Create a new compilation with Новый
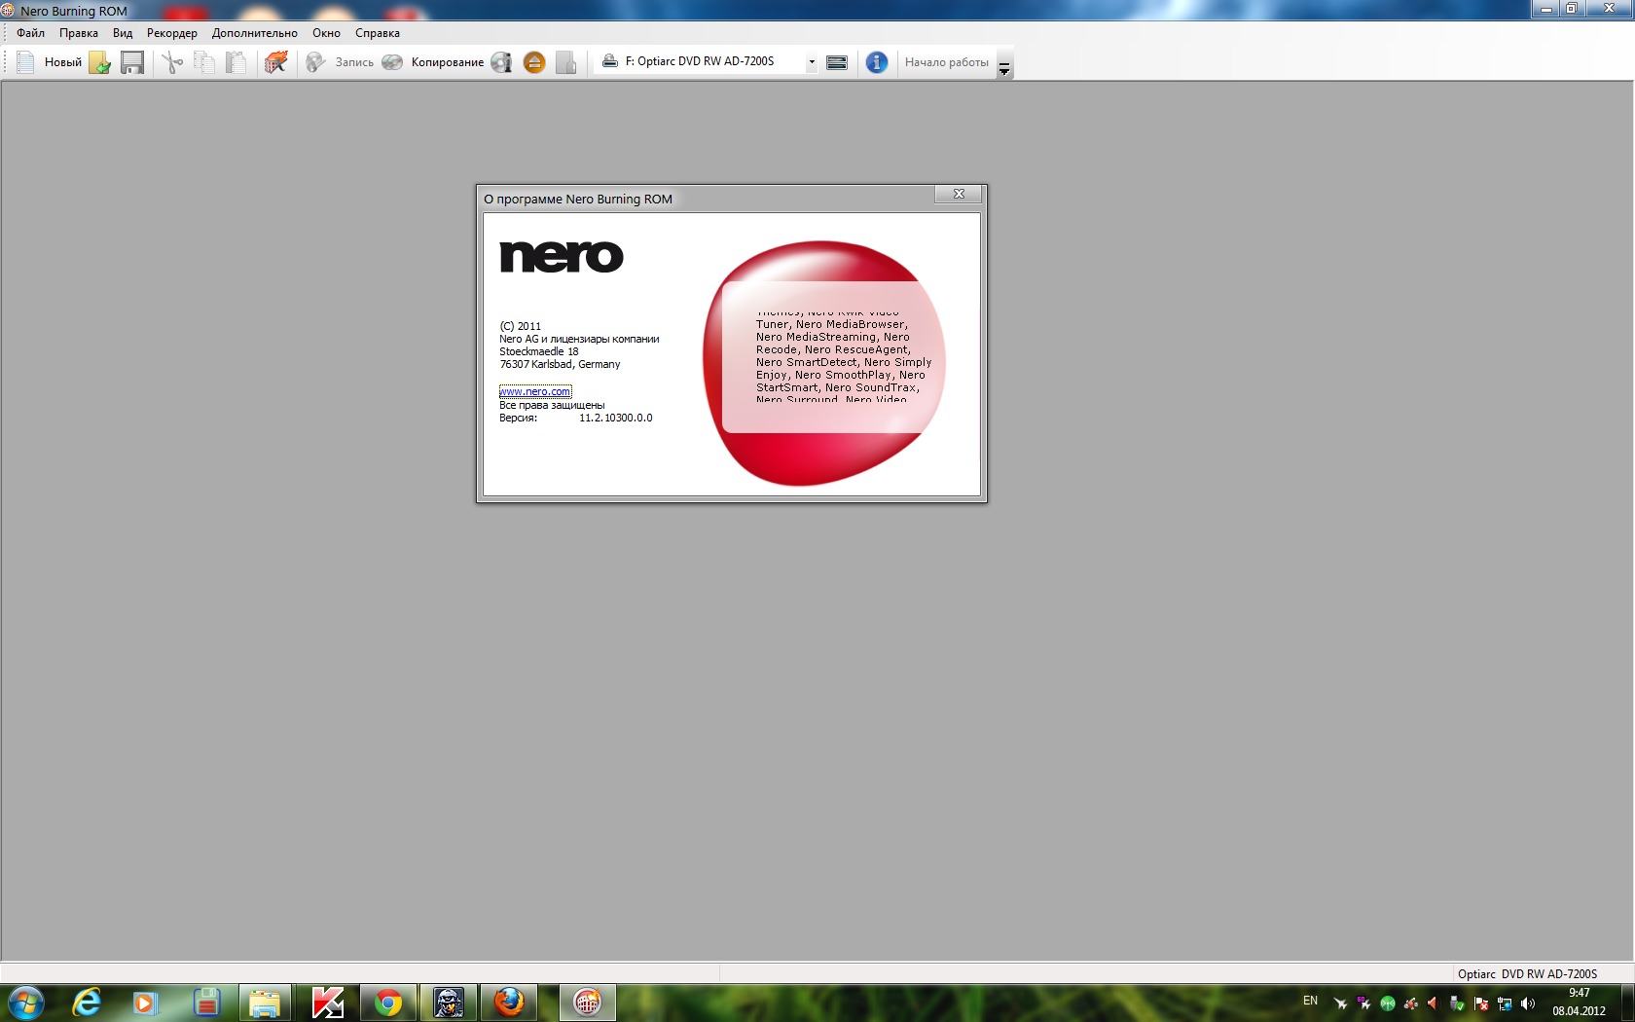 pyautogui.click(x=50, y=62)
